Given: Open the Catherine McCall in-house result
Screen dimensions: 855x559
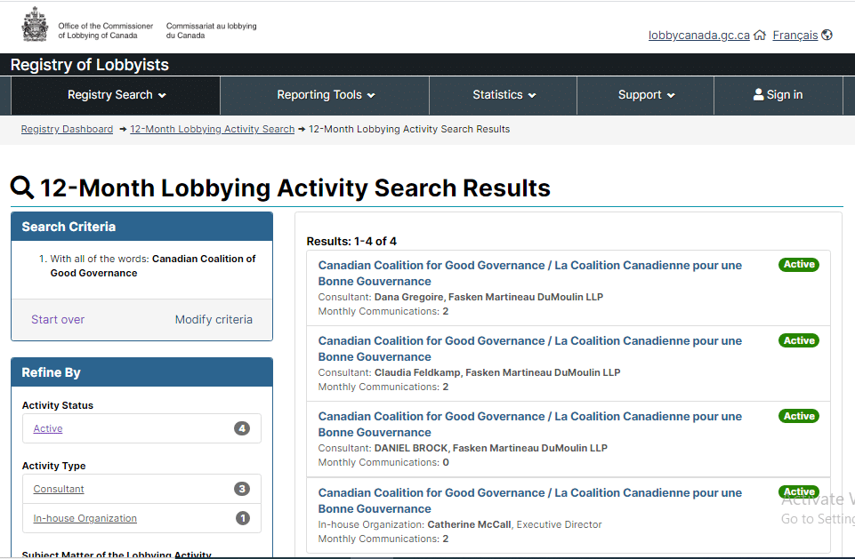Looking at the screenshot, I should click(530, 500).
